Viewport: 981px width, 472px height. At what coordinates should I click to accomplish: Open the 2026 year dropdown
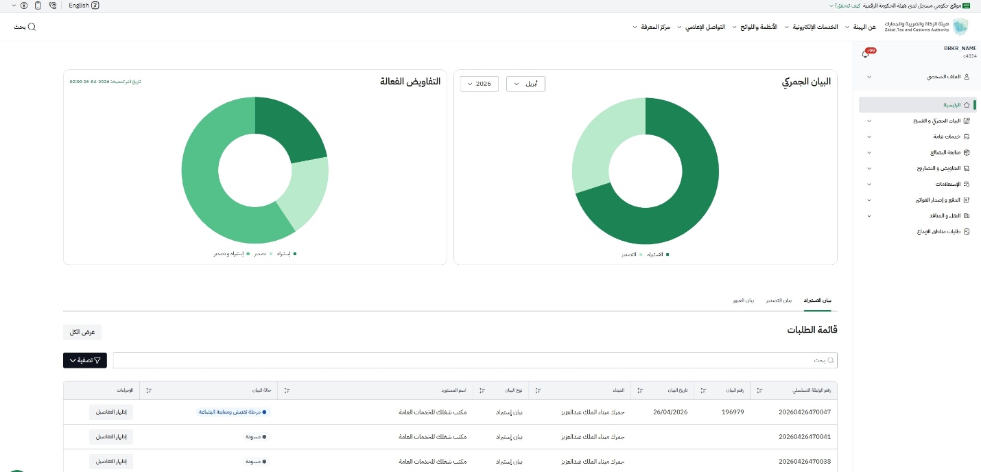coord(479,84)
